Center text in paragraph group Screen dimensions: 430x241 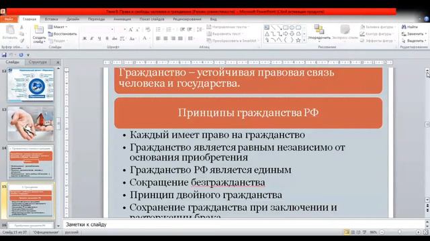coord(166,39)
